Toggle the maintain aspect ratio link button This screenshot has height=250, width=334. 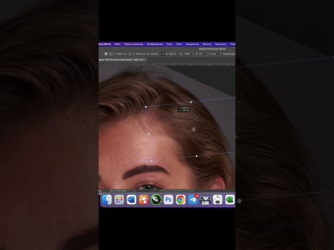click(x=163, y=54)
